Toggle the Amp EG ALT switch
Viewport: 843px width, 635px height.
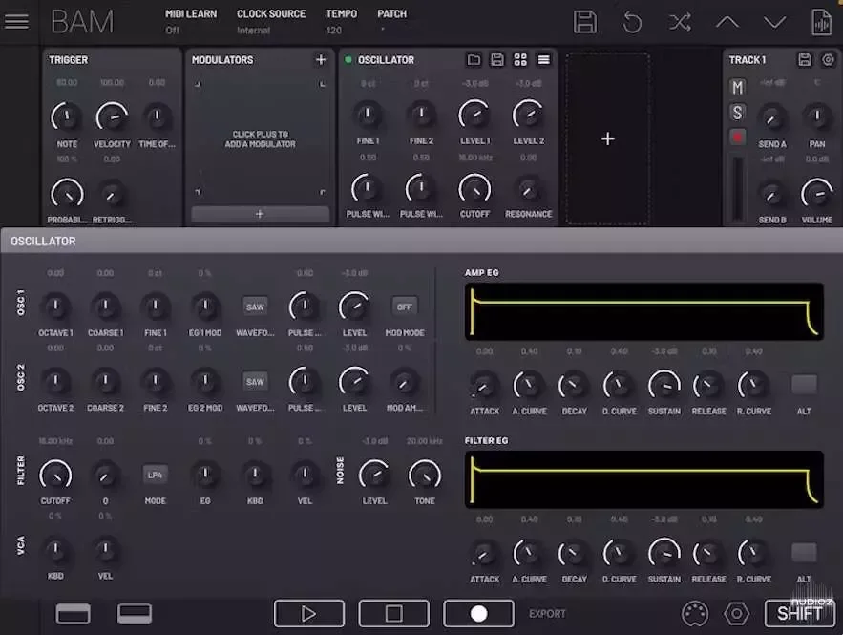(804, 385)
